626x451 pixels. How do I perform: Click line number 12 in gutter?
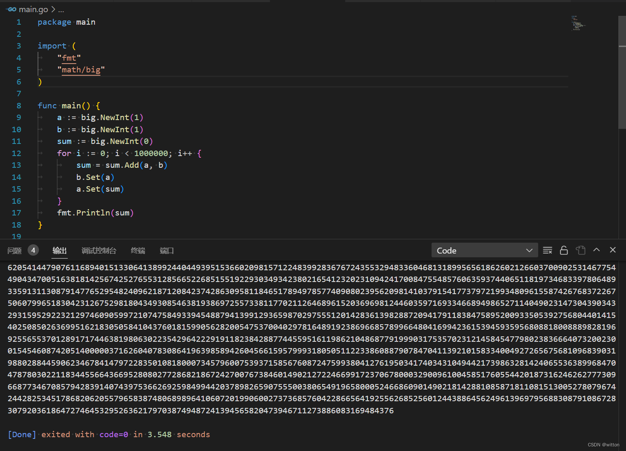click(16, 154)
